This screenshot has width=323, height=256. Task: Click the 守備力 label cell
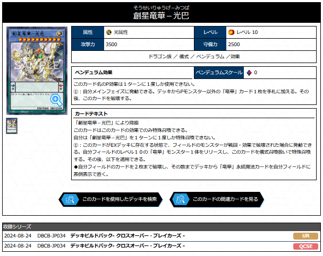coord(210,45)
